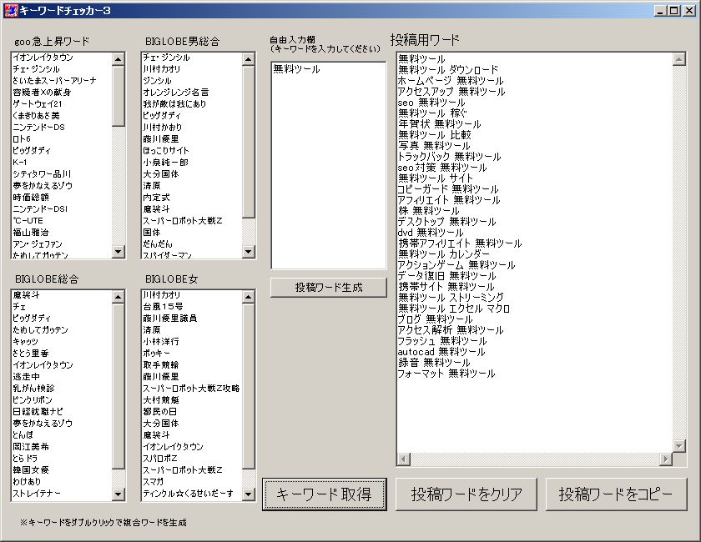
Task: Select 乳がん検診 in BIGLOBE総合 list
Action: [x=34, y=388]
